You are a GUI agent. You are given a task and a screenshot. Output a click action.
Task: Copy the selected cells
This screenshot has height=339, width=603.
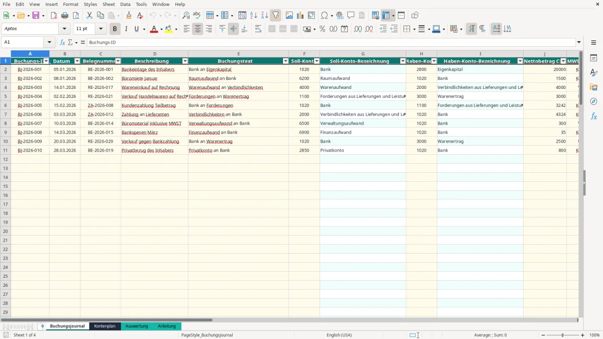point(100,16)
